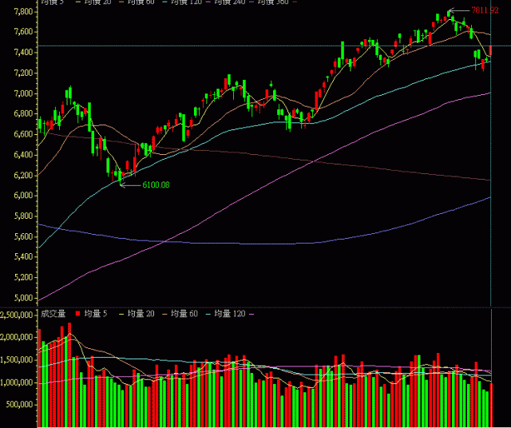Select the 均量 5 legend entry
The width and height of the screenshot is (511, 428).
96,314
